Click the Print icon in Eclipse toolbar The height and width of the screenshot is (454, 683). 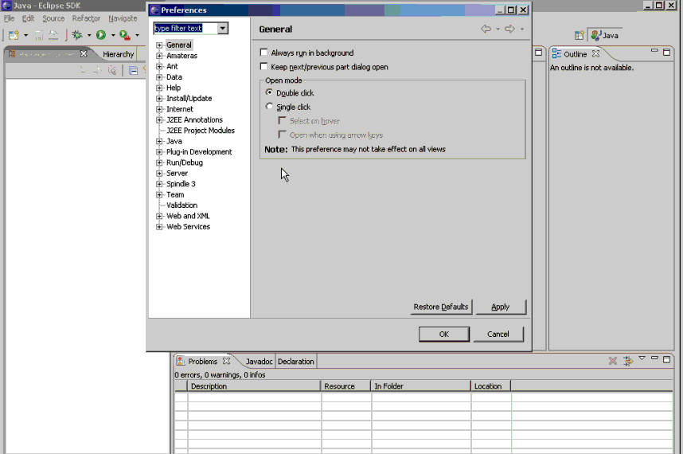pyautogui.click(x=53, y=35)
